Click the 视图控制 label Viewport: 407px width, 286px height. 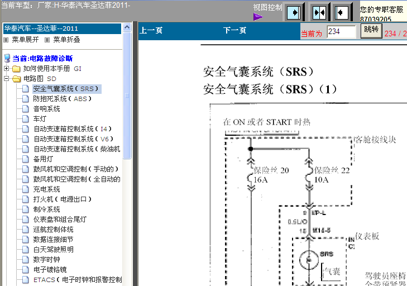click(x=267, y=7)
